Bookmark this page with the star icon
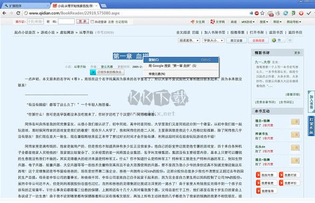This screenshot has width=315, height=203. click(x=262, y=13)
